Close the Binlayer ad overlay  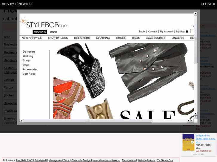(208, 4)
